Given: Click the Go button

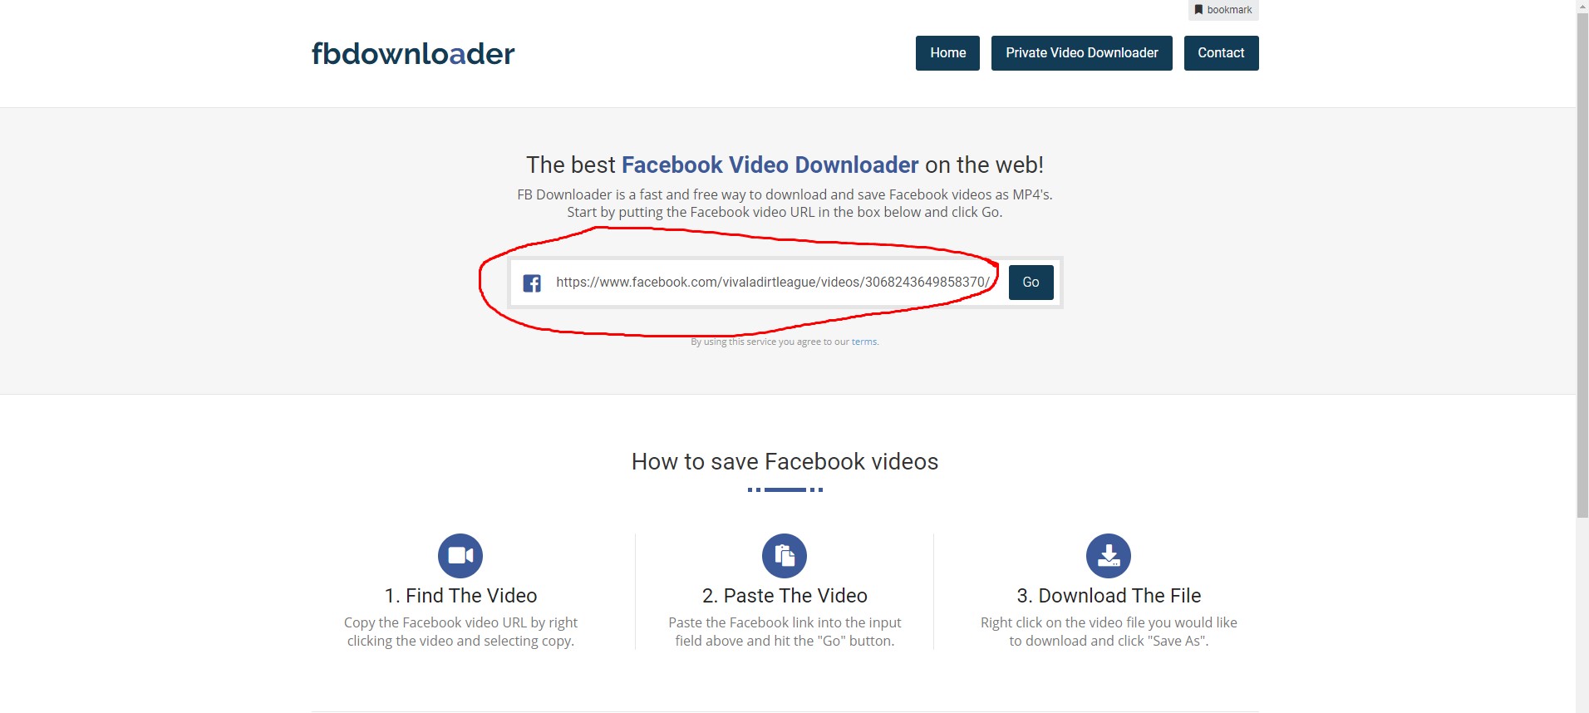Looking at the screenshot, I should 1031,283.
